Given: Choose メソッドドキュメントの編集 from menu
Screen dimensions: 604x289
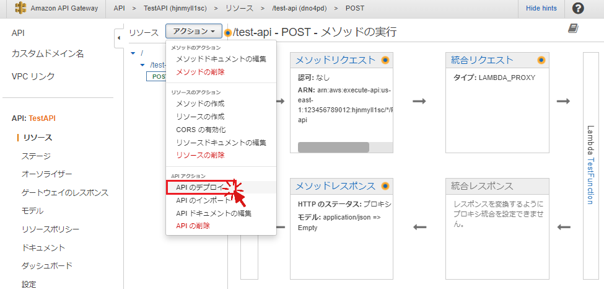Looking at the screenshot, I should point(221,60).
